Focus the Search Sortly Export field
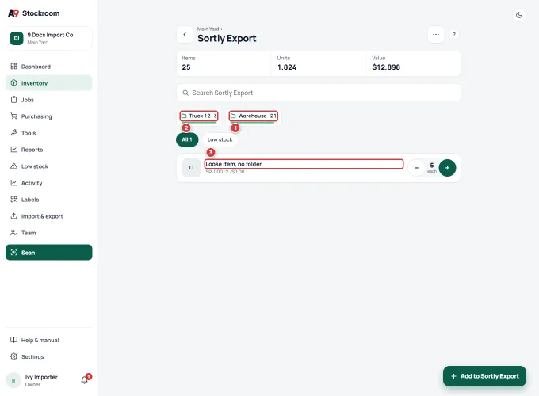 [319, 93]
